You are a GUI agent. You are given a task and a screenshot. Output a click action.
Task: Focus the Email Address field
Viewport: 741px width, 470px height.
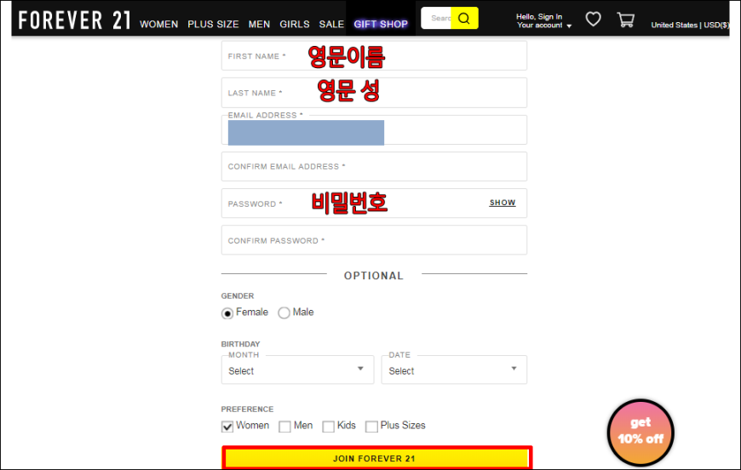click(374, 130)
